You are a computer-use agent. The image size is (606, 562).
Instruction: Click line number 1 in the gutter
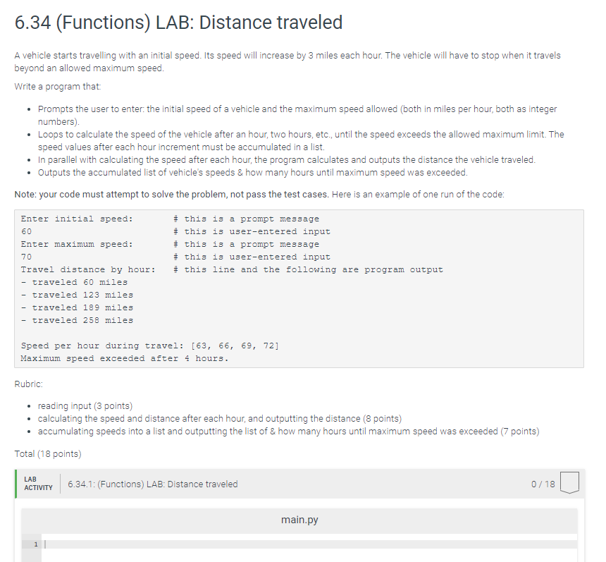(x=35, y=544)
